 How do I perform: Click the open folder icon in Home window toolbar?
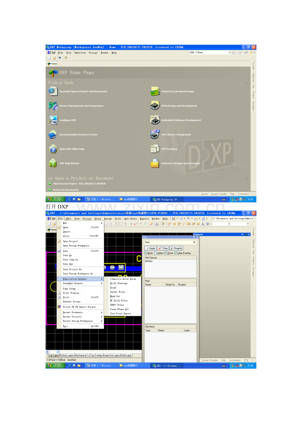(54, 58)
